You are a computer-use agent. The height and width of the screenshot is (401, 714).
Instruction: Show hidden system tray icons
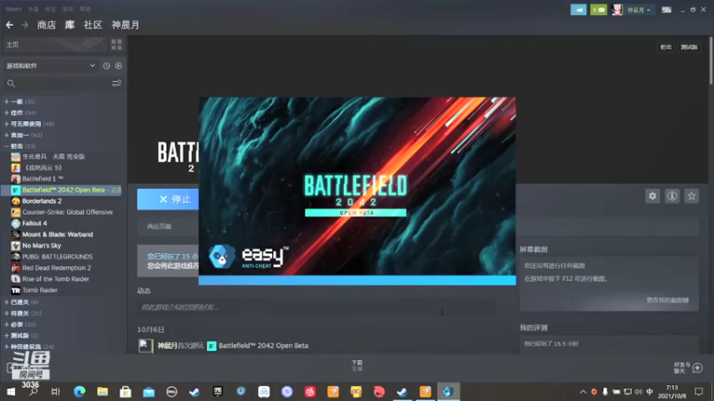(x=583, y=391)
